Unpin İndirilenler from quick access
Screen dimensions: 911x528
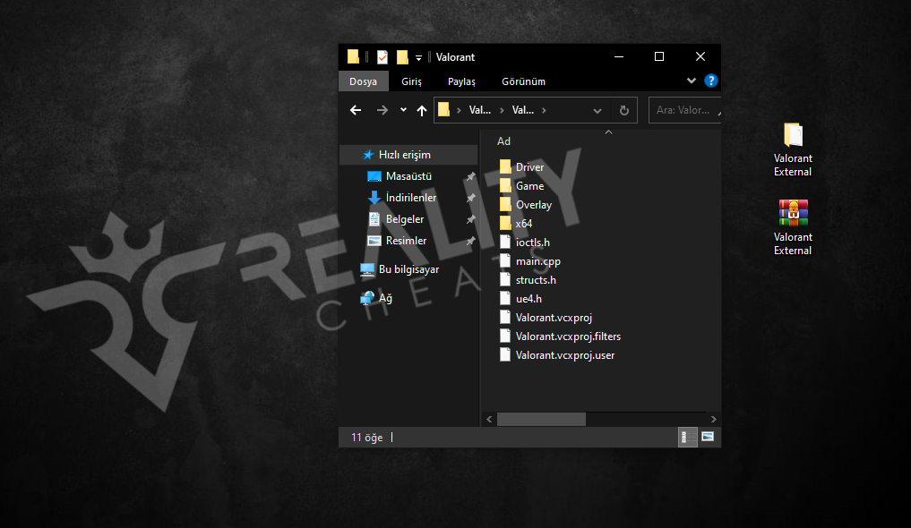[470, 198]
